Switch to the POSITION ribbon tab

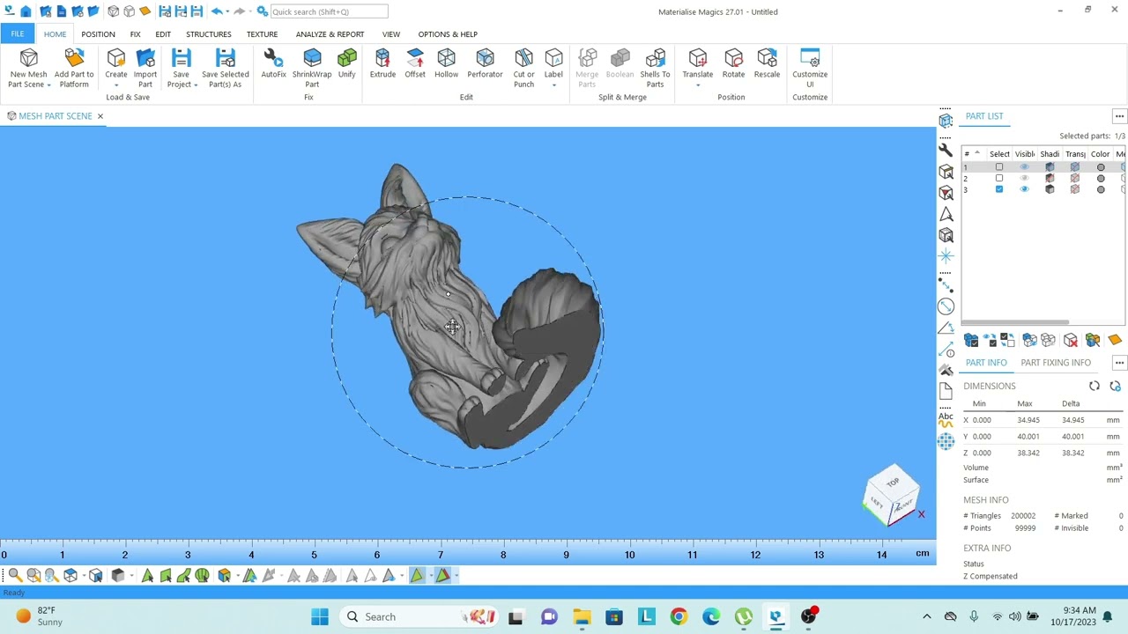pyautogui.click(x=98, y=34)
